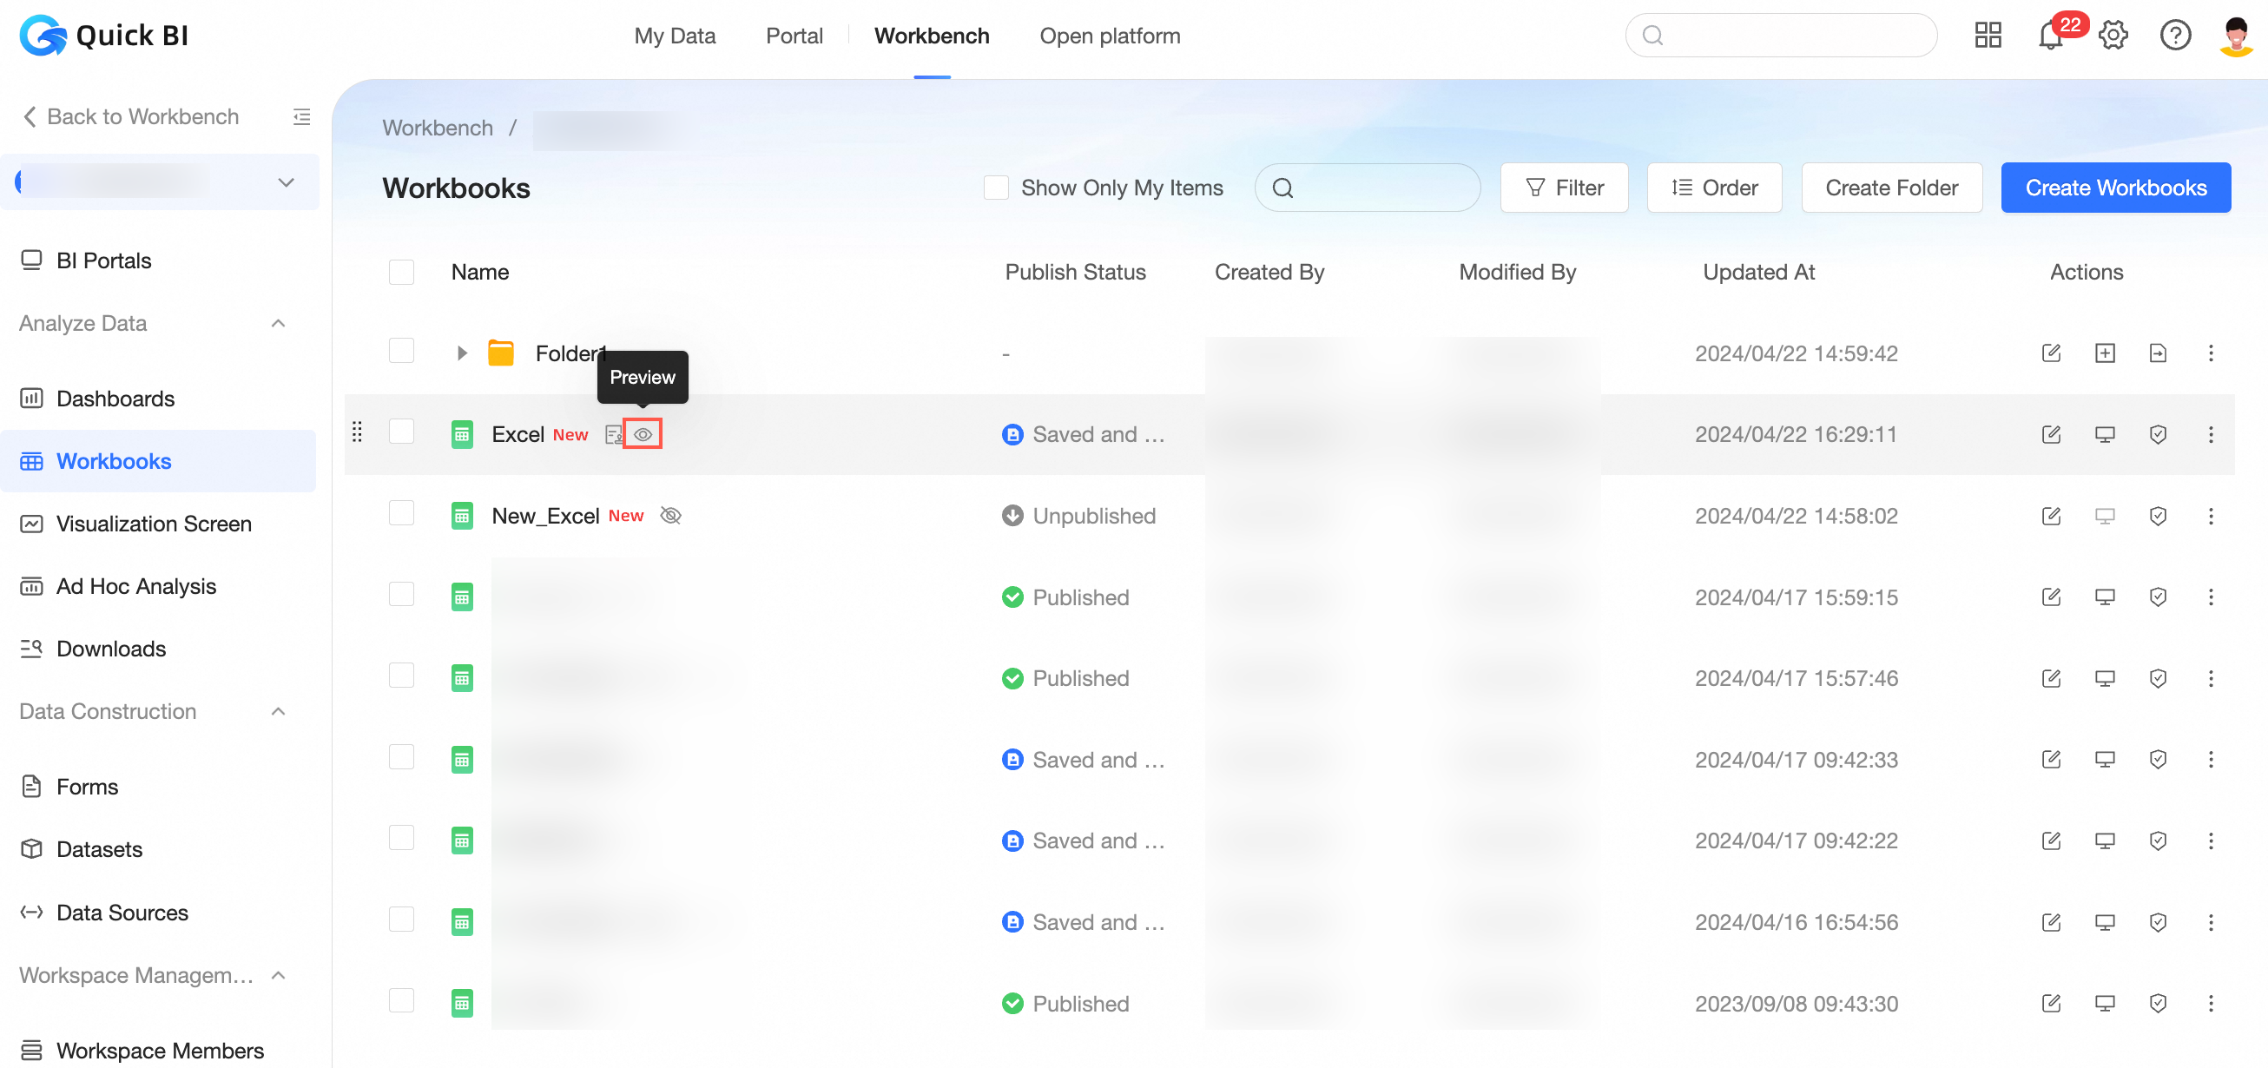Collapse the Analyze Data section
The image size is (2268, 1068).
[278, 323]
